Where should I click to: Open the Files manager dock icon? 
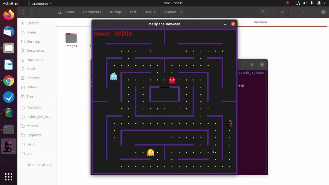tap(9, 48)
